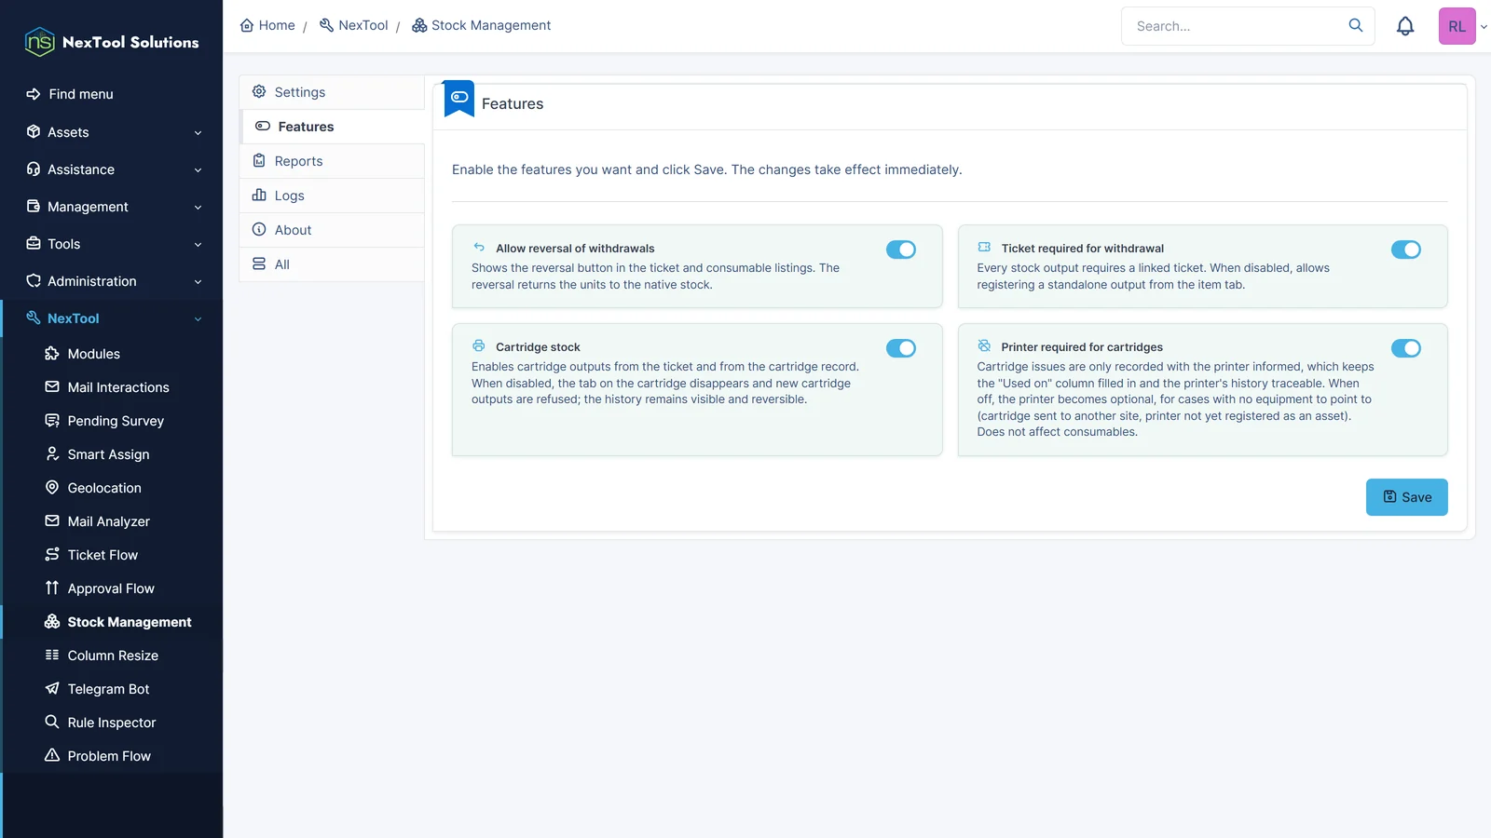This screenshot has height=838, width=1491.
Task: Select the About tab
Action: point(332,230)
